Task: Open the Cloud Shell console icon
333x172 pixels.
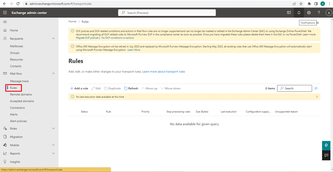Action: click(x=289, y=13)
